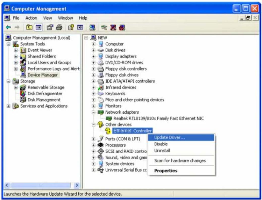
Task: Click the Update driver toolbar icon
Action: point(104,27)
